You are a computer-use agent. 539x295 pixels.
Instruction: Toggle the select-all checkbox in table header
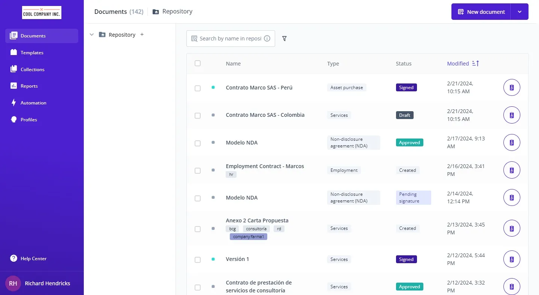(x=198, y=64)
